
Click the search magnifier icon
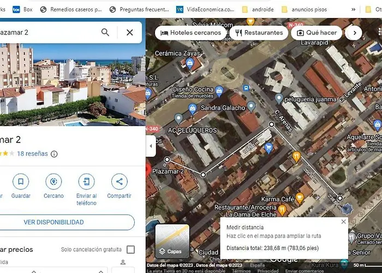105,32
